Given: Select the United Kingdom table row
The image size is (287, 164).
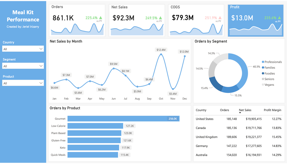Looking at the screenshot, I should [239, 137].
